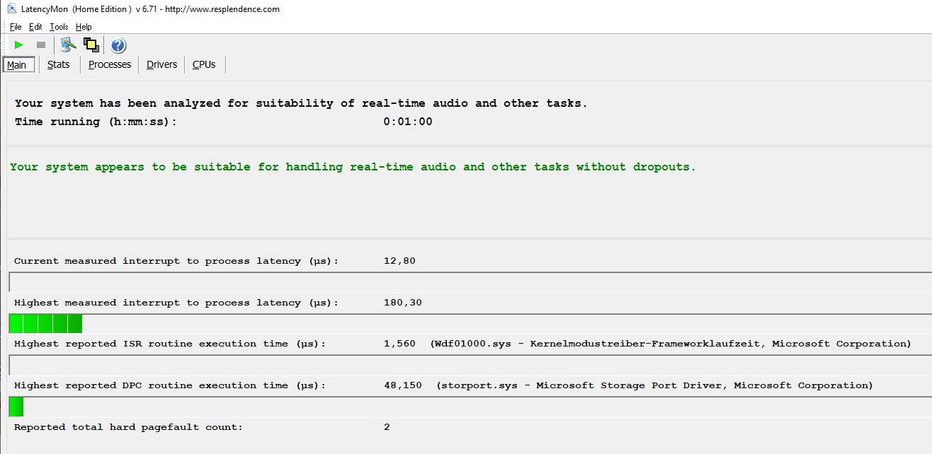This screenshot has height=454, width=932.
Task: Click the current interrupt latency empty bar
Action: click(467, 281)
